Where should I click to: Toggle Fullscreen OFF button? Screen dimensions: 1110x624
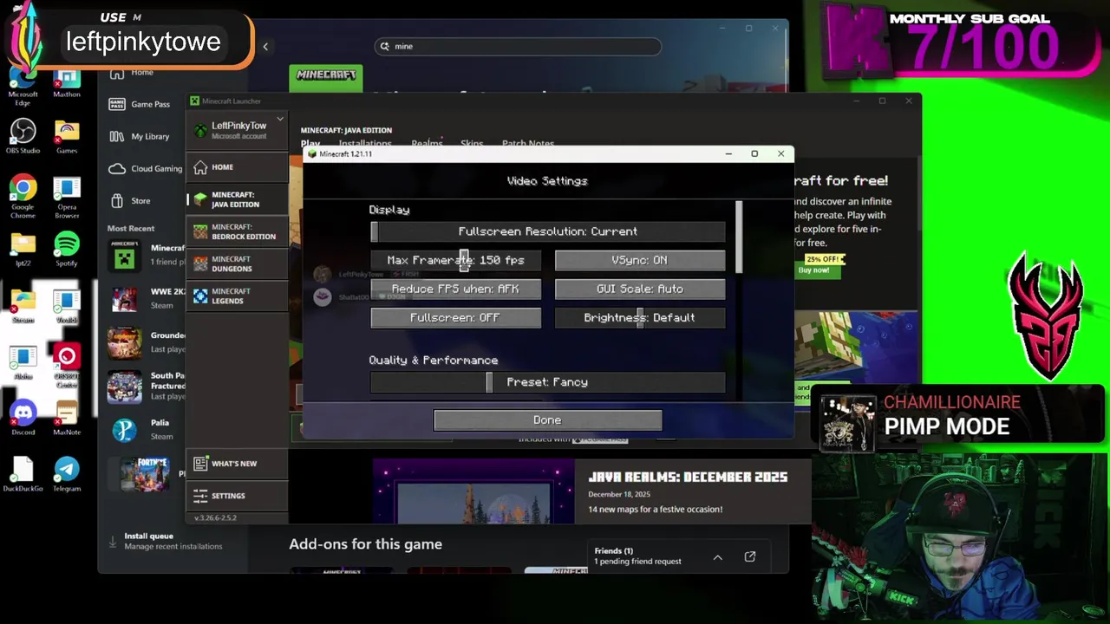point(455,317)
